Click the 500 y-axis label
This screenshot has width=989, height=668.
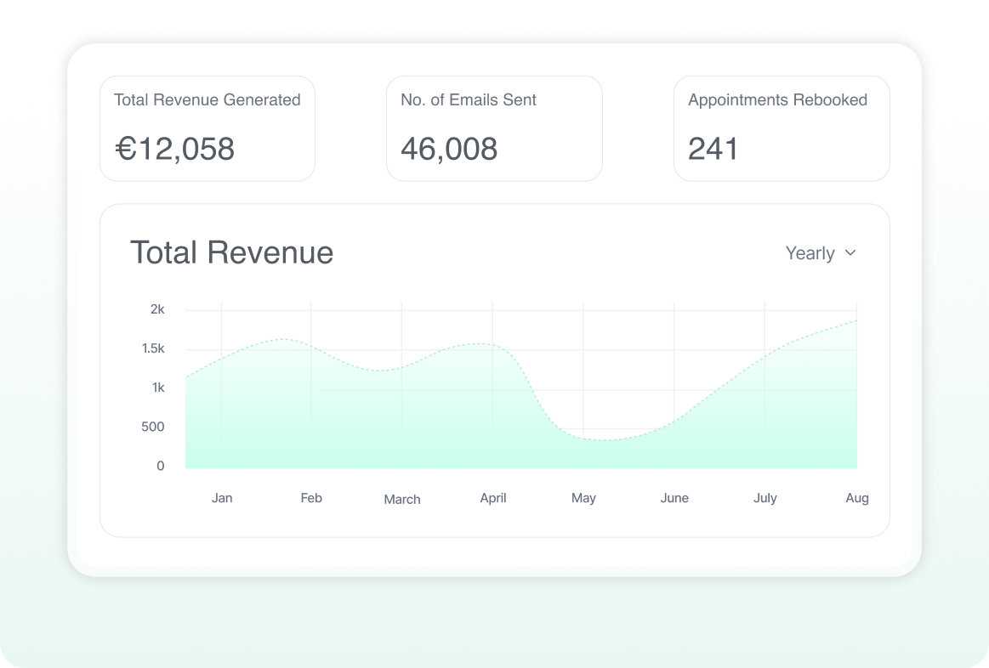tap(153, 427)
